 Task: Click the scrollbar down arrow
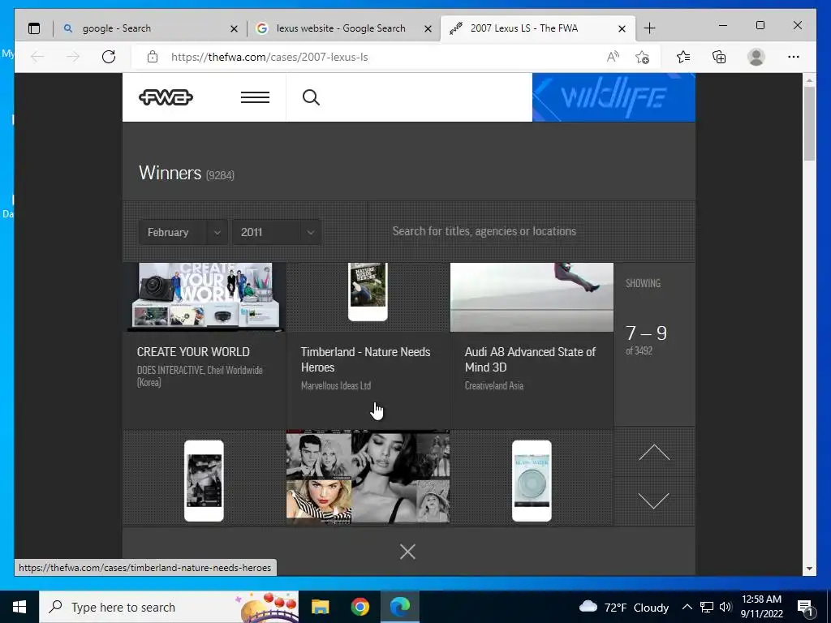pyautogui.click(x=809, y=569)
